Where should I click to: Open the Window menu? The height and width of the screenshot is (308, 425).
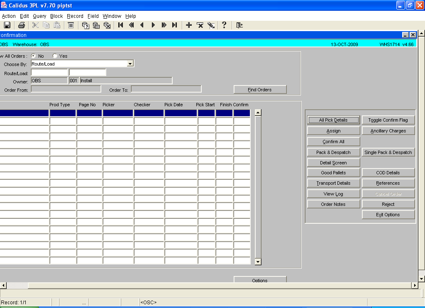pyautogui.click(x=112, y=16)
